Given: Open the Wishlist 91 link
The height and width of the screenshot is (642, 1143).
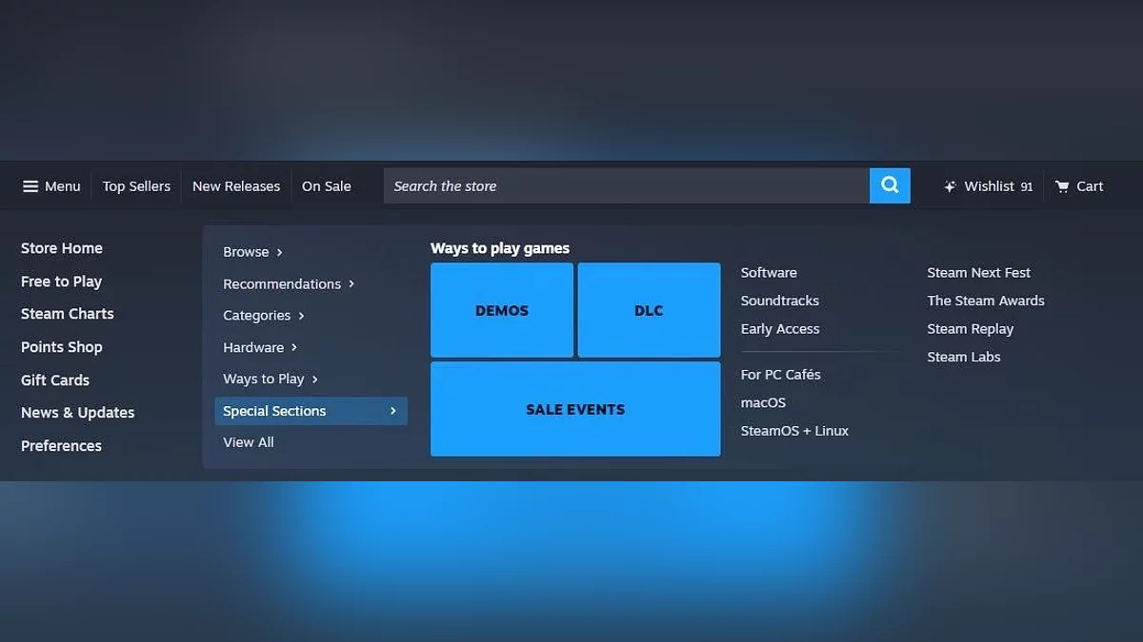Looking at the screenshot, I should (x=989, y=186).
